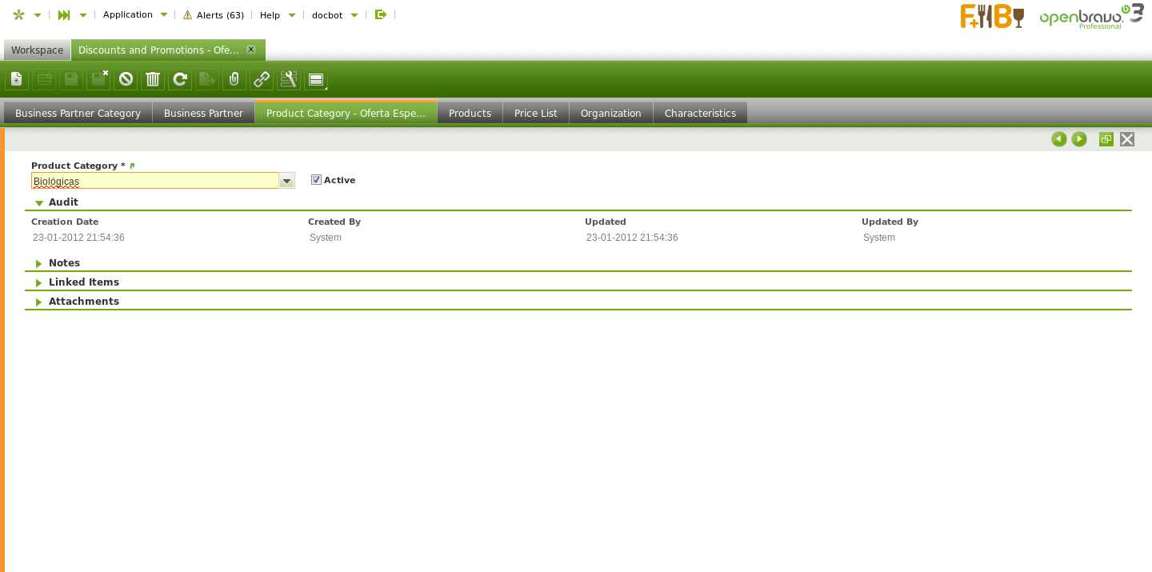Refresh the data with the reload icon
Viewport: 1152px width, 572px height.
[180, 79]
